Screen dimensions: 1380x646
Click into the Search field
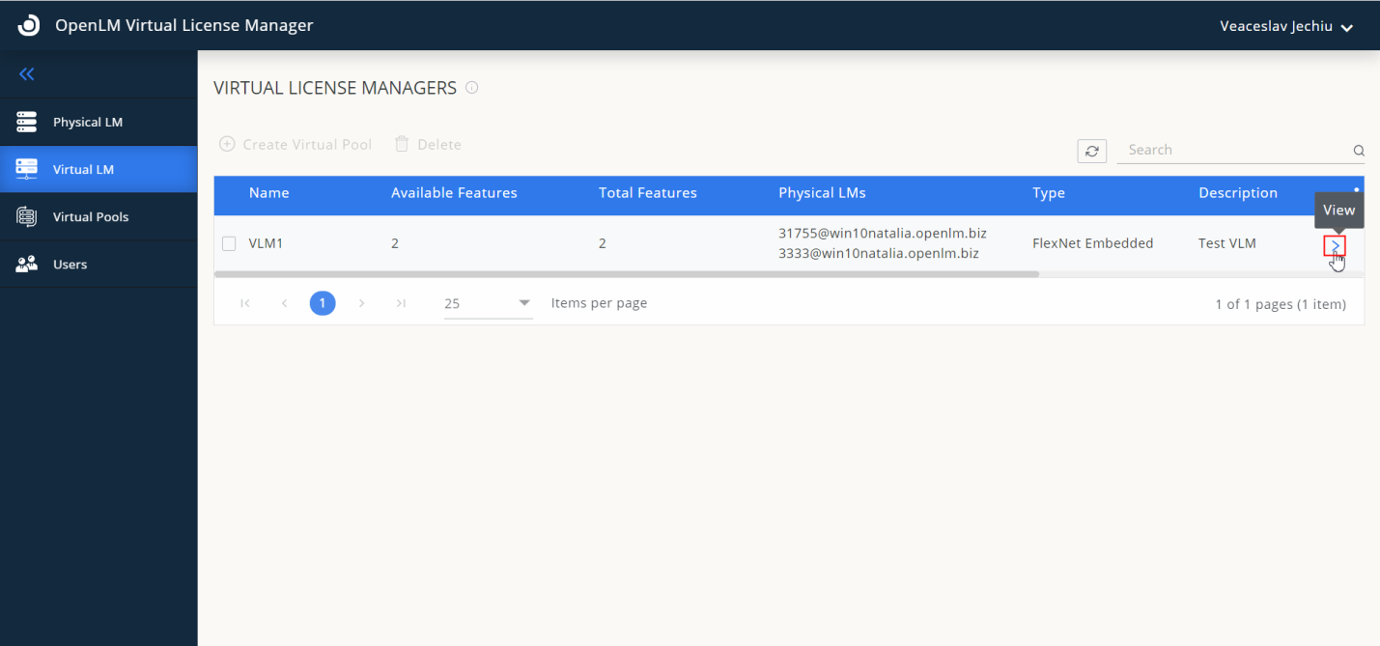coord(1231,150)
